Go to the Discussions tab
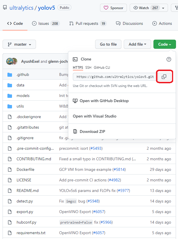This screenshot has height=239, width=178. point(129,23)
